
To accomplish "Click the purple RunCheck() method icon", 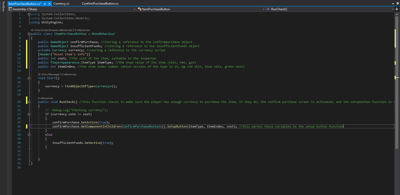I will coord(268,9).
